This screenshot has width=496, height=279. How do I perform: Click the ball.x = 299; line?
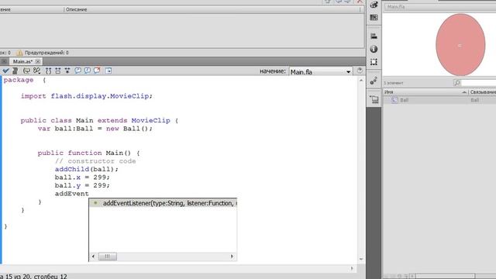[x=82, y=177]
